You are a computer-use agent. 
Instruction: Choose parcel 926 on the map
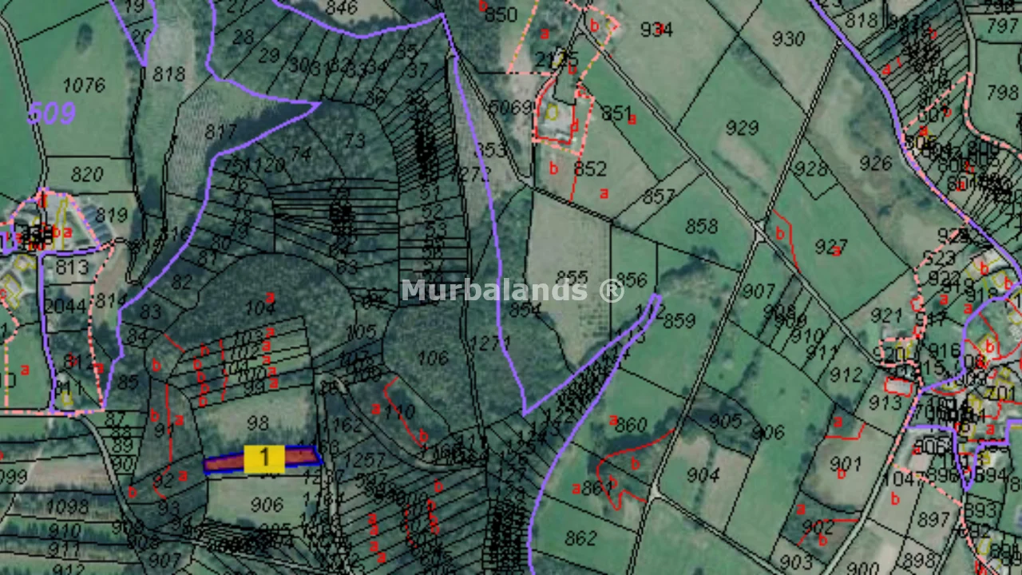pos(875,164)
